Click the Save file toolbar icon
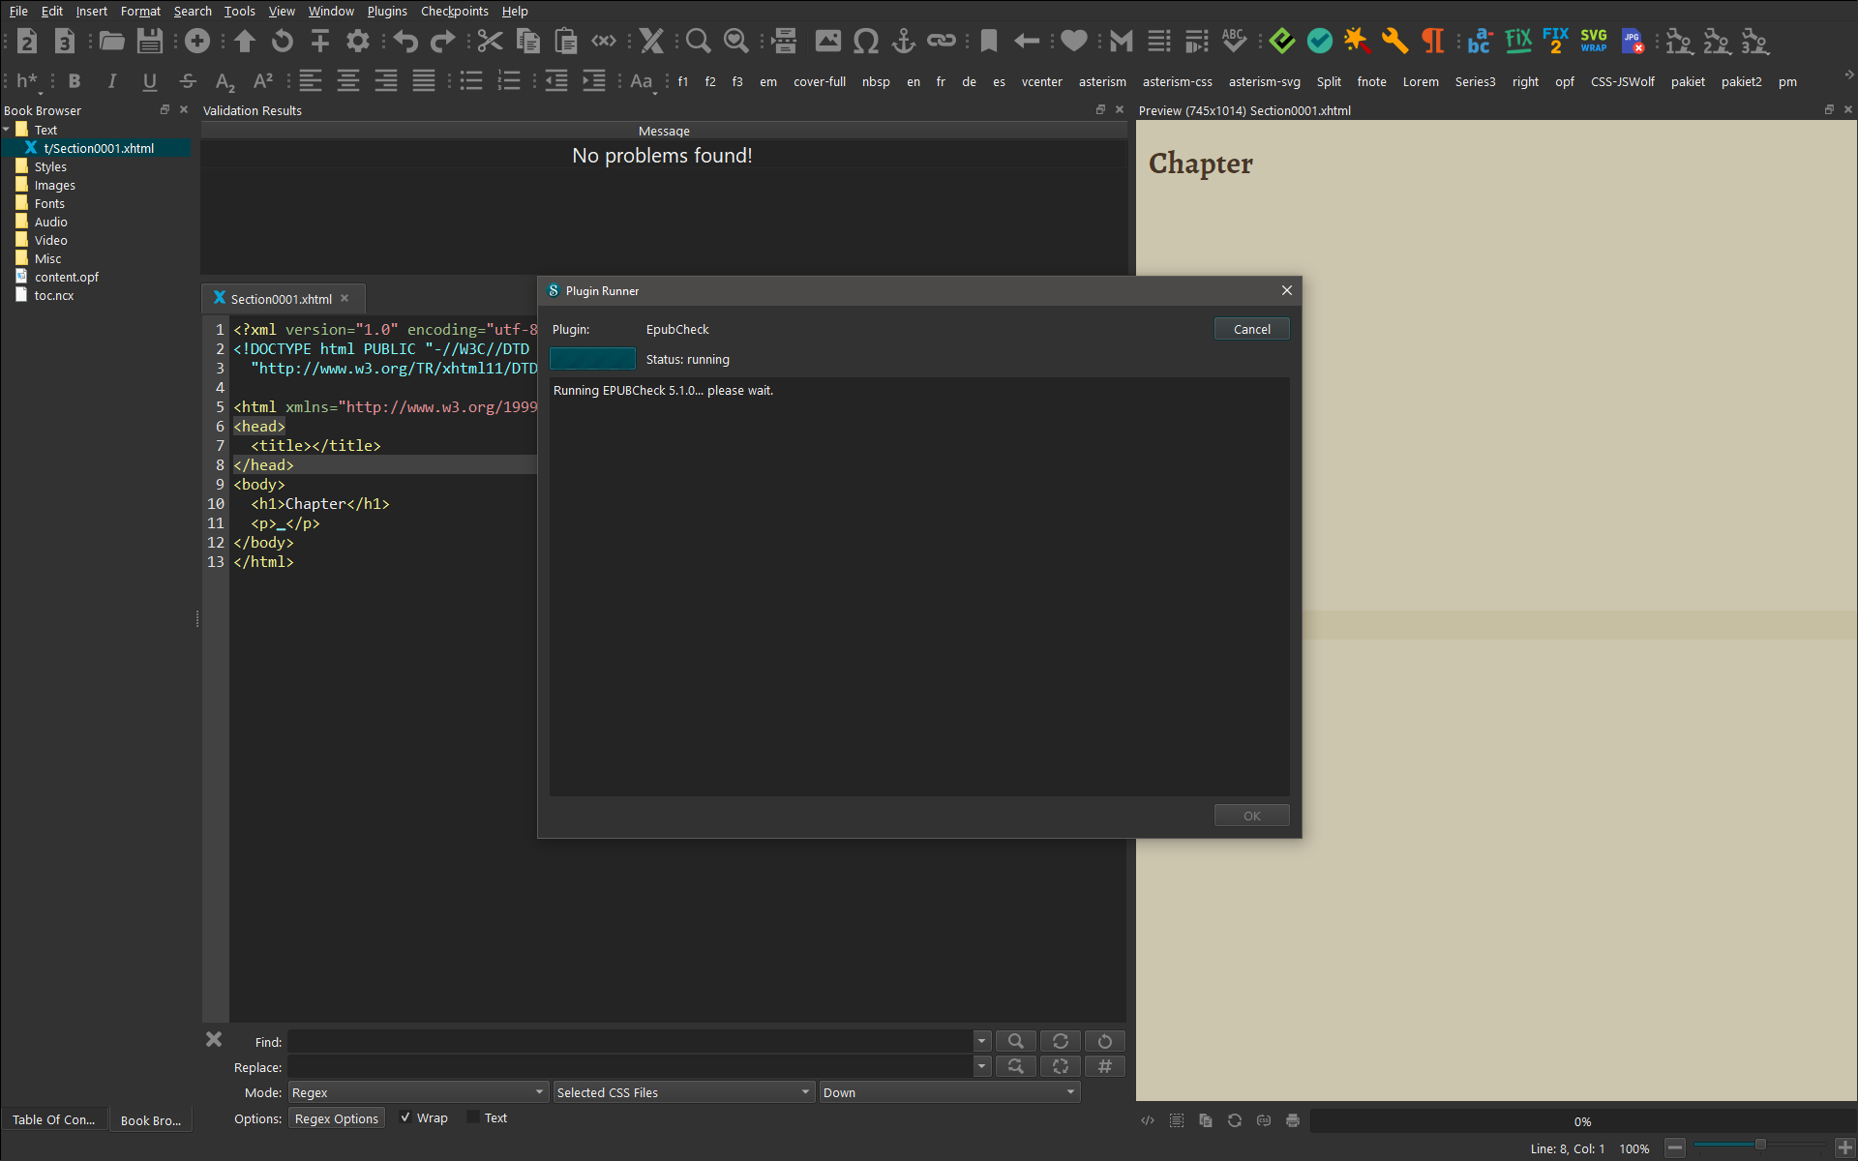 pos(149,41)
